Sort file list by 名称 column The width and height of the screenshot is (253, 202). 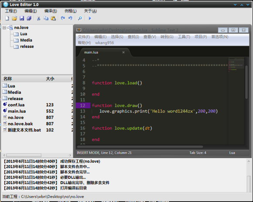pyautogui.click(x=7, y=79)
